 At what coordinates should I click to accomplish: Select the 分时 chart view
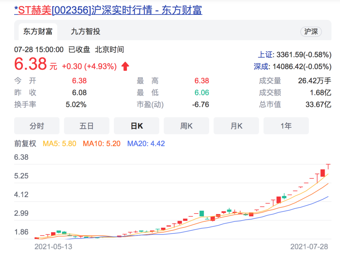(x=37, y=126)
